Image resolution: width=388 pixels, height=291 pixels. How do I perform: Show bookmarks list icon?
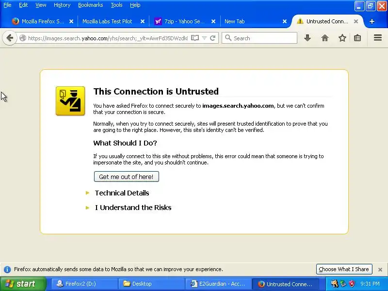(x=357, y=38)
